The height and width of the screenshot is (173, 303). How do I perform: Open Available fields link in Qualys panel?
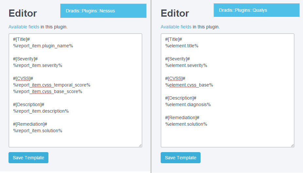(176, 27)
